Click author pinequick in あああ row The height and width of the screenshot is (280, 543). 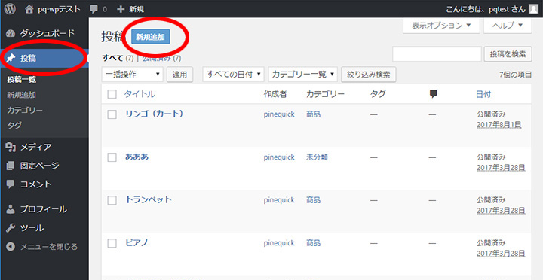click(x=279, y=157)
